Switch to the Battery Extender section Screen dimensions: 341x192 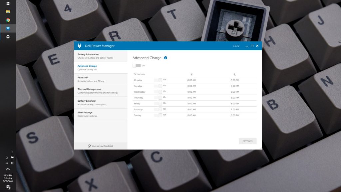click(101, 103)
